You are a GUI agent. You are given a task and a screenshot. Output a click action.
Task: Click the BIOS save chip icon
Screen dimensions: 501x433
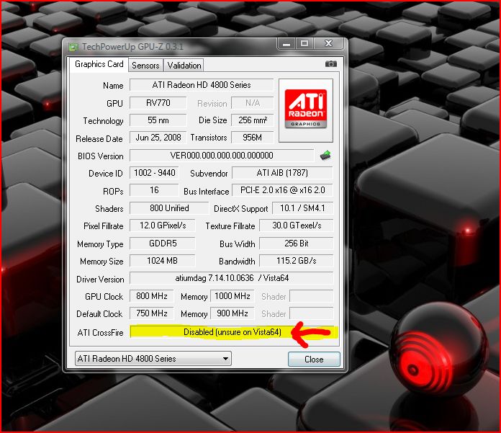tap(325, 156)
